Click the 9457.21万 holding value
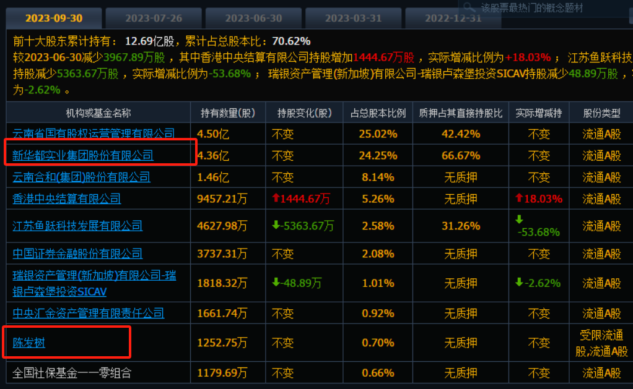Screen dimensions: 633x389 pyautogui.click(x=222, y=199)
